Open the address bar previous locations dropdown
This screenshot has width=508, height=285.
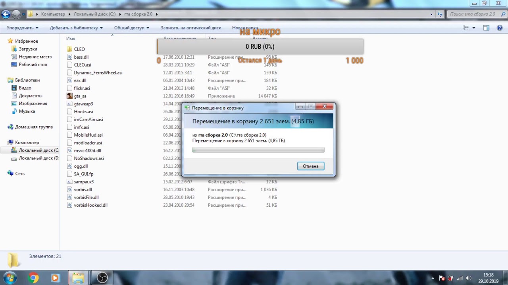pyautogui.click(x=431, y=14)
